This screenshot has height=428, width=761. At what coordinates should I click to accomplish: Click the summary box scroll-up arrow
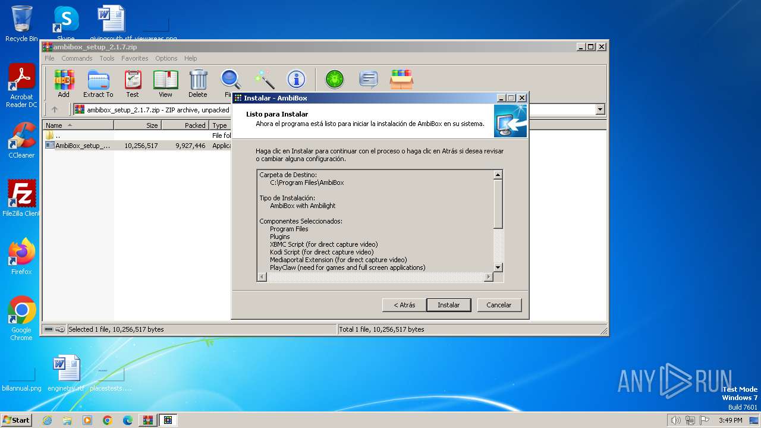coord(498,175)
